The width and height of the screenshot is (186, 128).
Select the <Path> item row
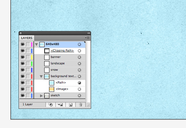click(x=60, y=83)
